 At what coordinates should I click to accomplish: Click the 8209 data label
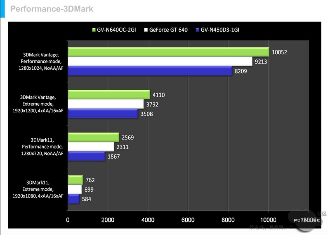click(x=241, y=71)
